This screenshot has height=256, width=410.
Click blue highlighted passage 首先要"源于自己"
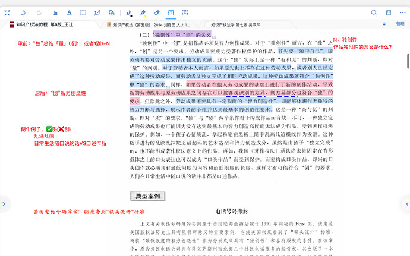tap(305, 51)
